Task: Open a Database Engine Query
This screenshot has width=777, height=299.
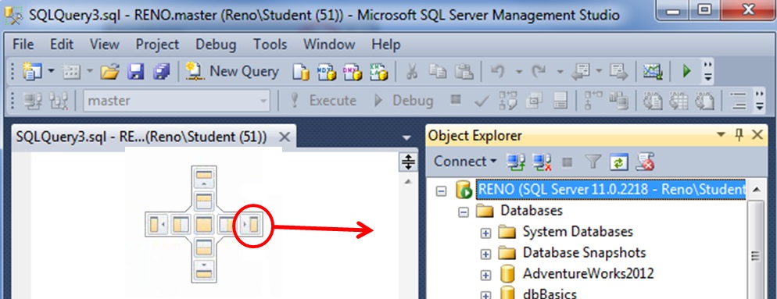Action: pos(300,73)
